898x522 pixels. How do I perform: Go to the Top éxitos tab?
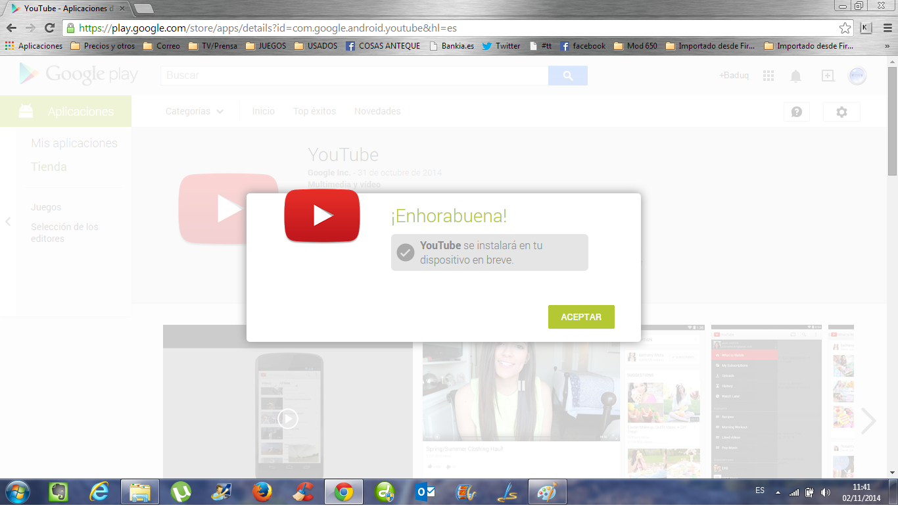pos(314,112)
